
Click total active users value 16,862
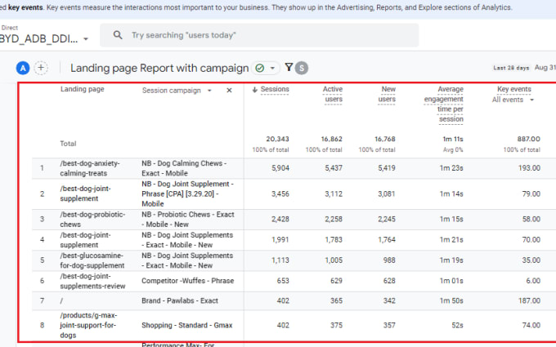[331, 139]
